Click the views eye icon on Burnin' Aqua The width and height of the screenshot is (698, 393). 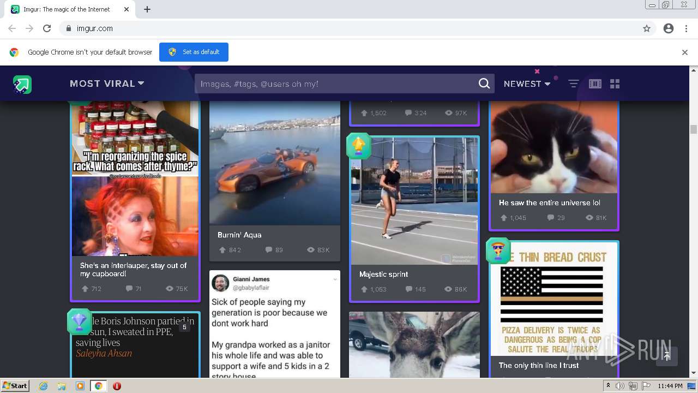tap(311, 250)
